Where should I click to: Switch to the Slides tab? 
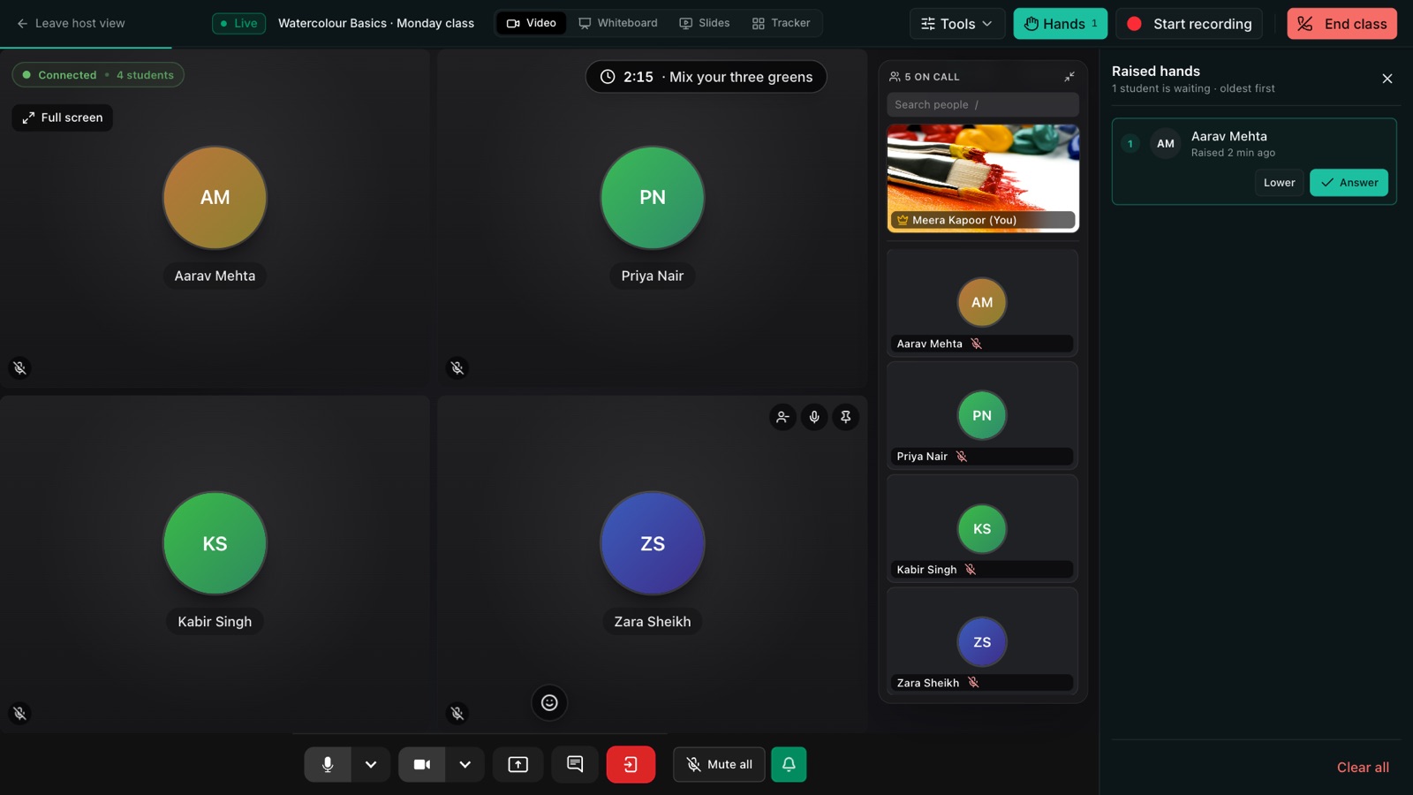(x=705, y=23)
